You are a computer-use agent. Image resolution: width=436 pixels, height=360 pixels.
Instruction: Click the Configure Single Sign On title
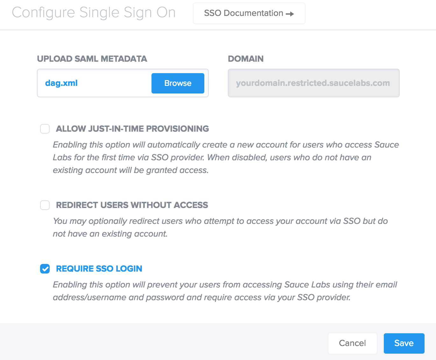coord(94,13)
